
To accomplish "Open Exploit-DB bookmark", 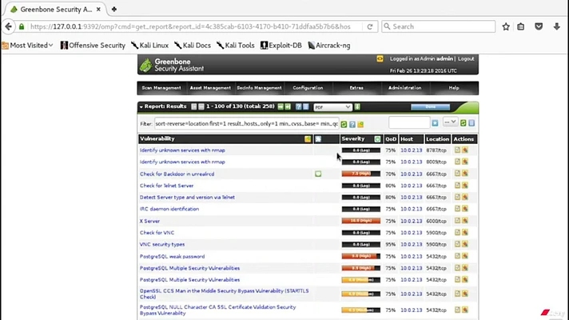I will point(281,46).
